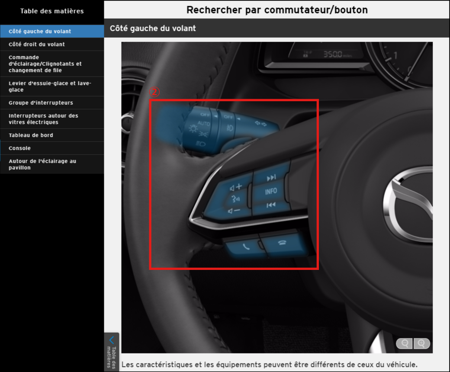Viewport: 450px width, 372px height.
Task: Click the volume up button on steering wheel
Action: [236, 187]
